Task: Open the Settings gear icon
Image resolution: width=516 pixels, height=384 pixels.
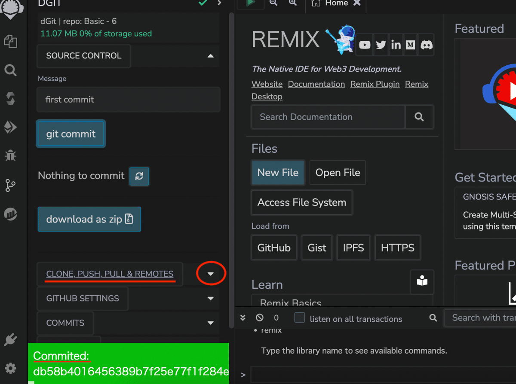Action: (x=10, y=368)
